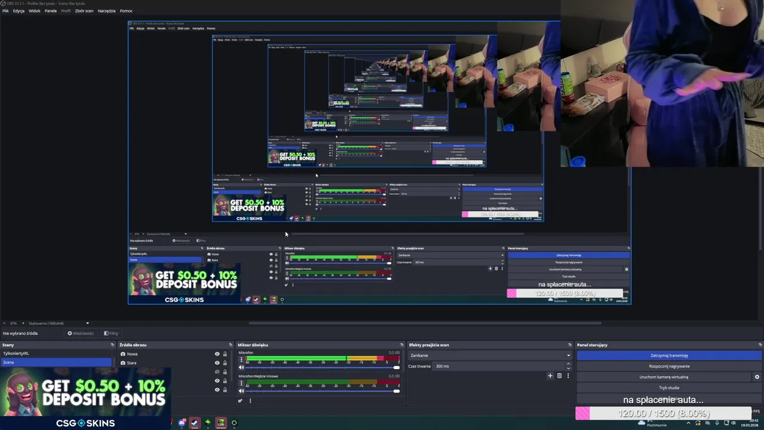Screen dimensions: 764x430
Task: Pop out the Efekty przejścia scen dock icon
Action: click(x=569, y=345)
